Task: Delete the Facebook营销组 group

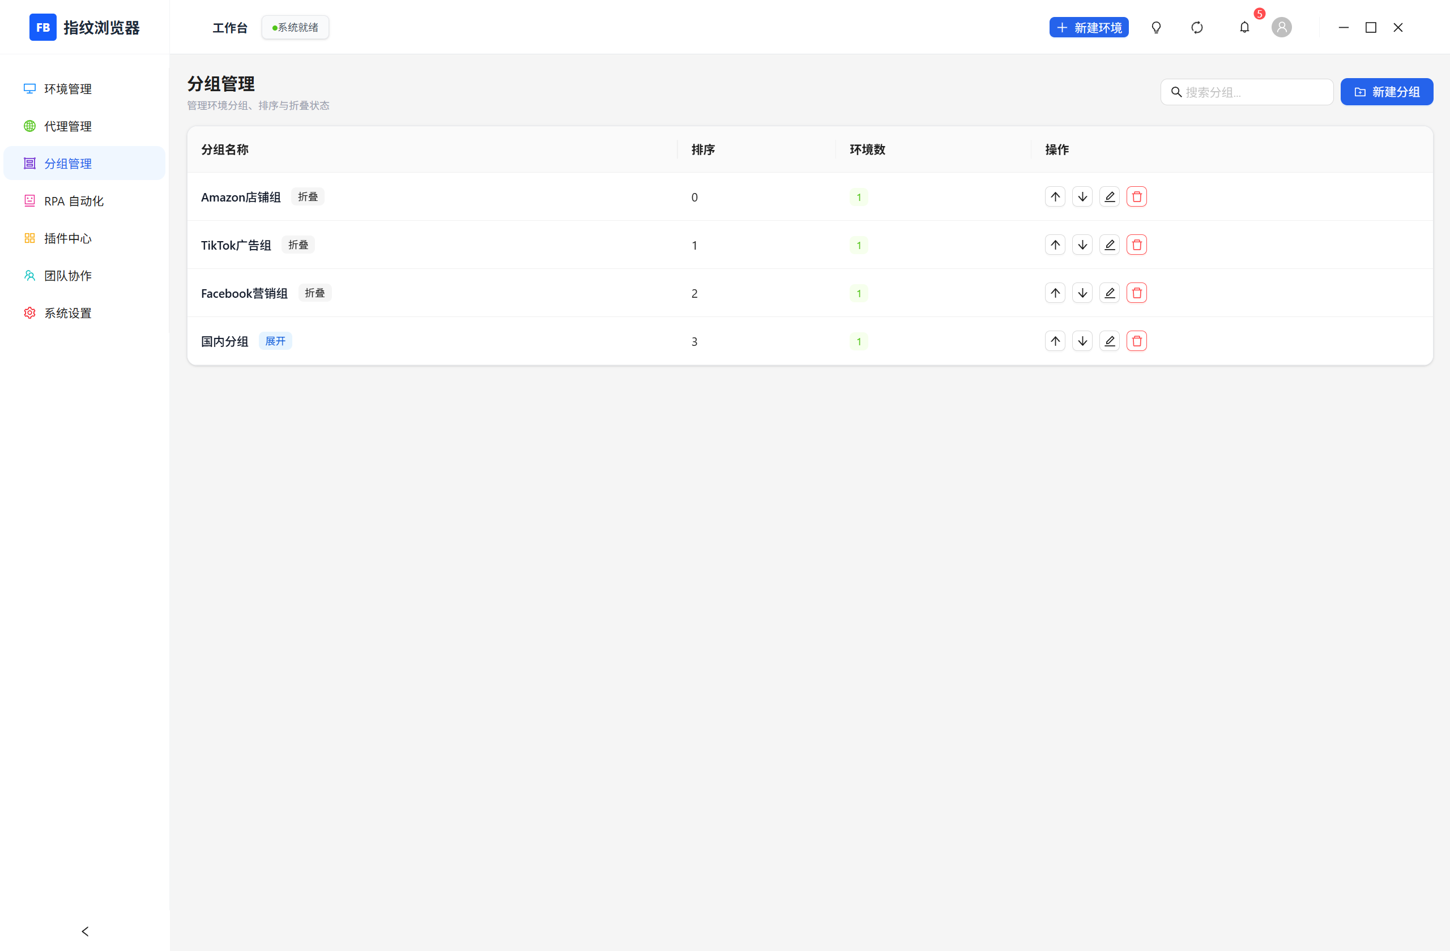Action: (1137, 293)
